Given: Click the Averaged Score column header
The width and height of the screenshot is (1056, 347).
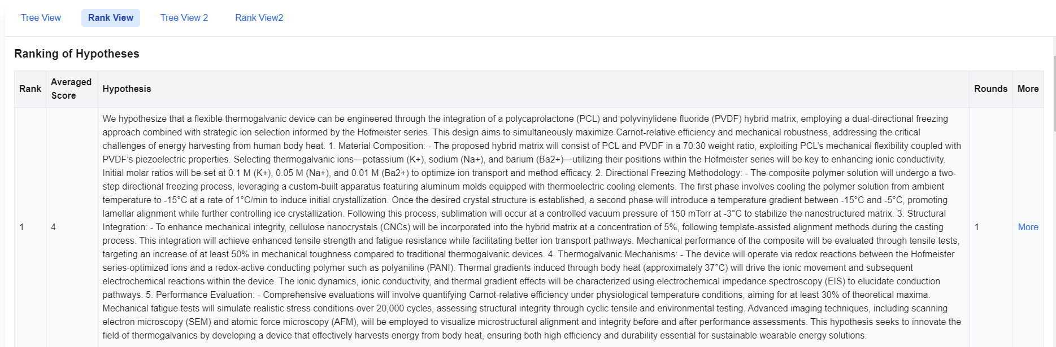Looking at the screenshot, I should (72, 89).
